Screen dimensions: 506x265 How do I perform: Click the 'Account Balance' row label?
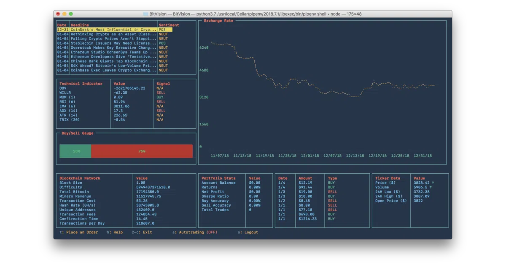tap(218, 183)
